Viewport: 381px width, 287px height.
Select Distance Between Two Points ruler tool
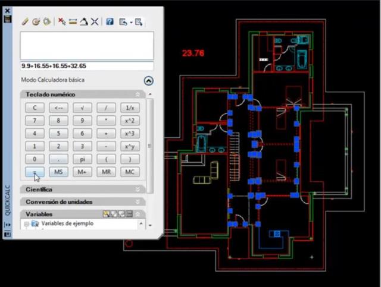tap(73, 22)
